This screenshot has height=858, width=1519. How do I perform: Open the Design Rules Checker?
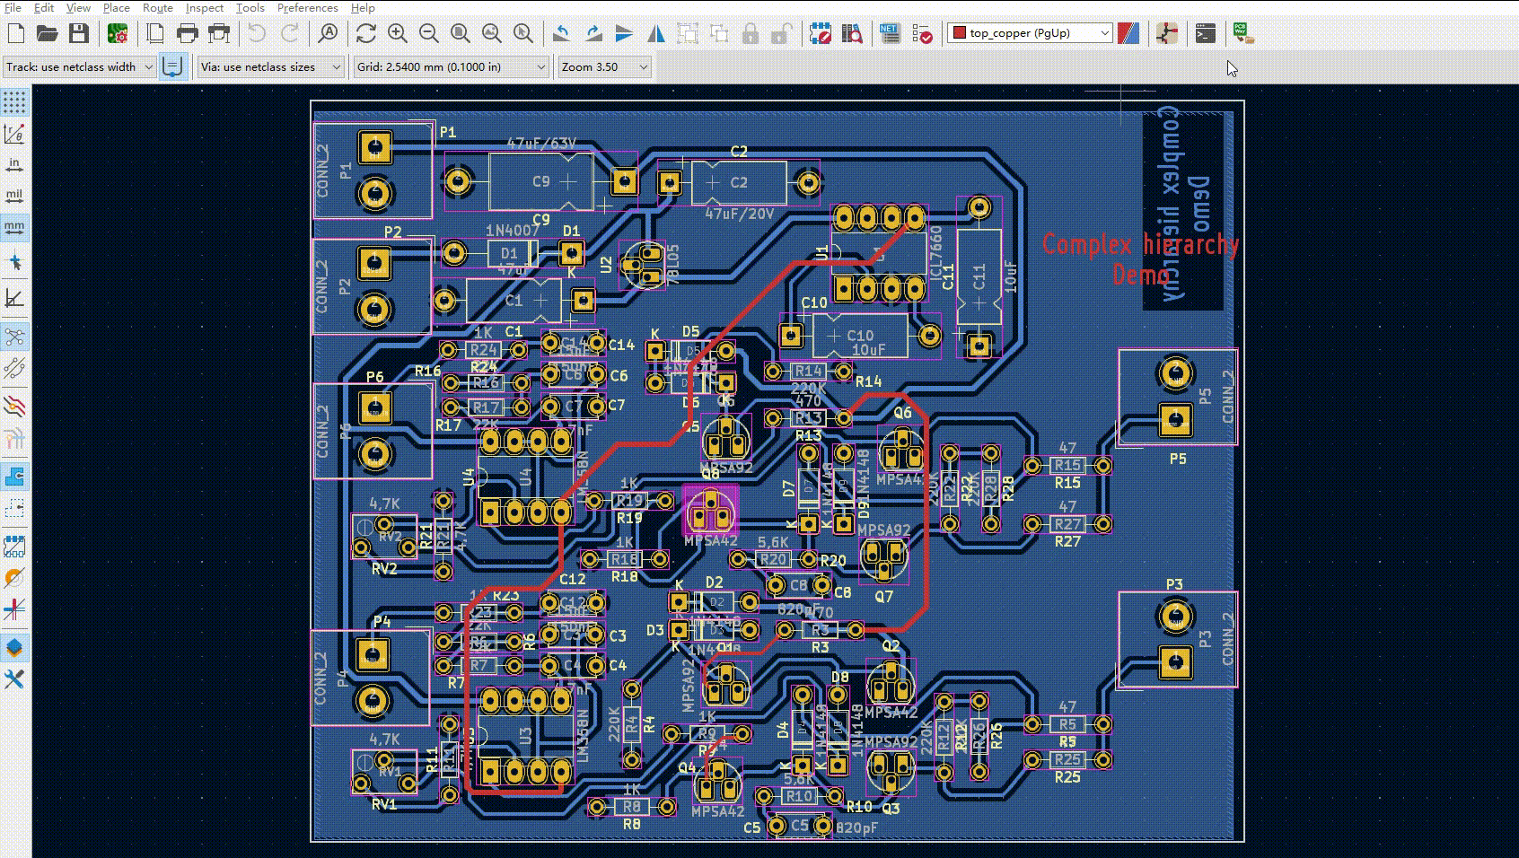point(921,34)
